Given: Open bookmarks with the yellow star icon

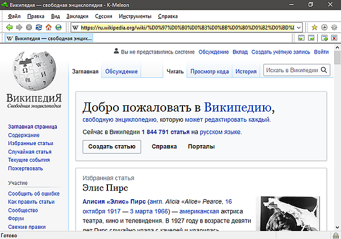Looking at the screenshot, I should [x=314, y=27].
